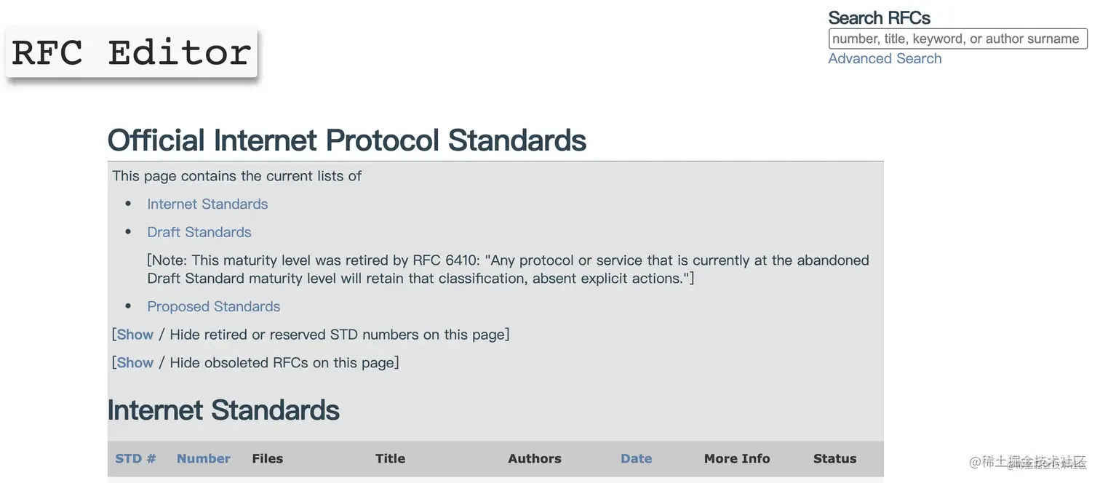Open the Advanced Search link
This screenshot has width=1100, height=483.
tap(885, 59)
